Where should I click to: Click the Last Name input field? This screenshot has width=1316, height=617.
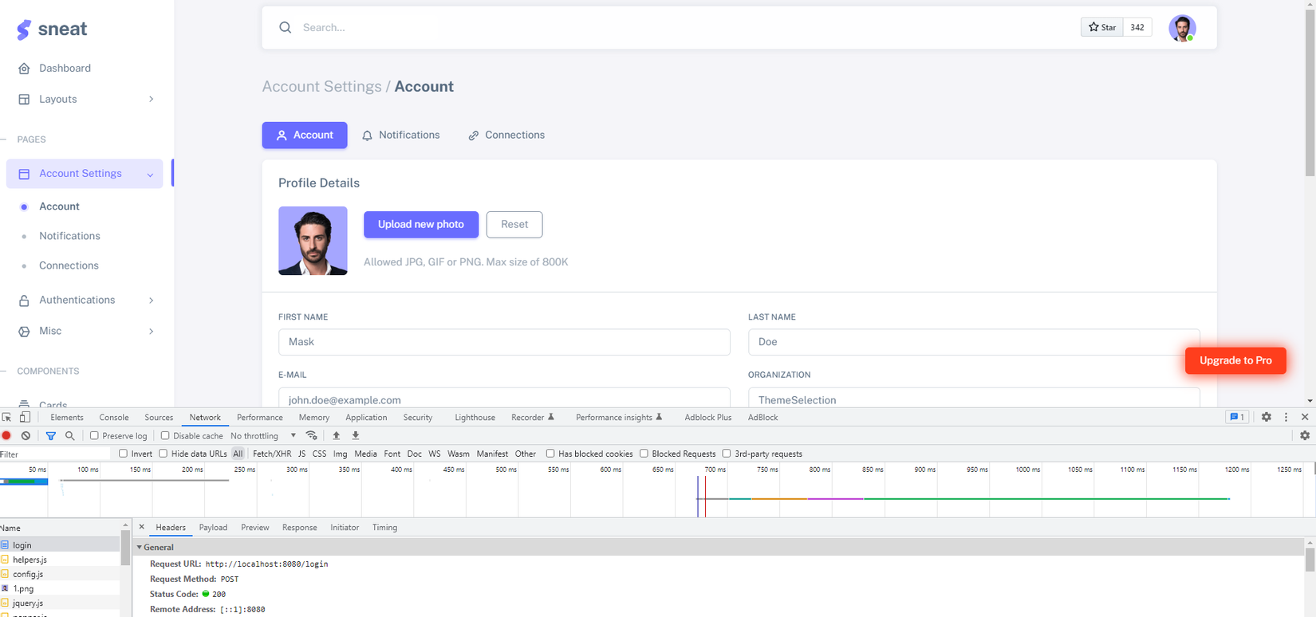coord(974,342)
